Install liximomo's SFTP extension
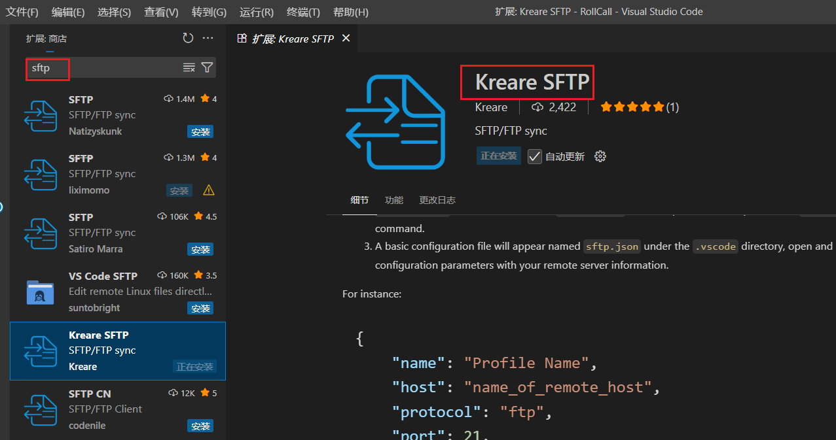The image size is (836, 440). [179, 190]
